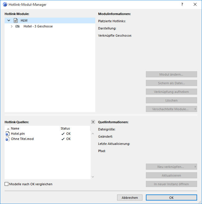The width and height of the screenshot is (202, 204).
Task: Select the Hotel.pln source name
Action: point(18,134)
